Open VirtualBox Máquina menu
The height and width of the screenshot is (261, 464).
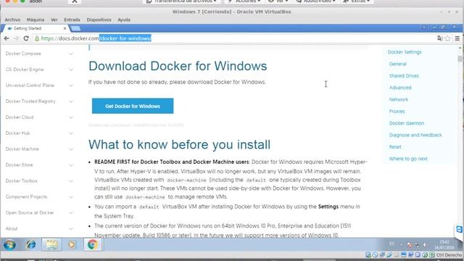(x=36, y=20)
